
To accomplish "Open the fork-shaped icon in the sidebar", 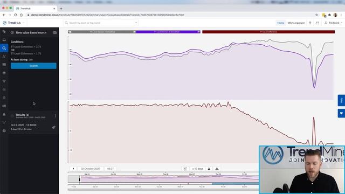I will tap(4, 122).
